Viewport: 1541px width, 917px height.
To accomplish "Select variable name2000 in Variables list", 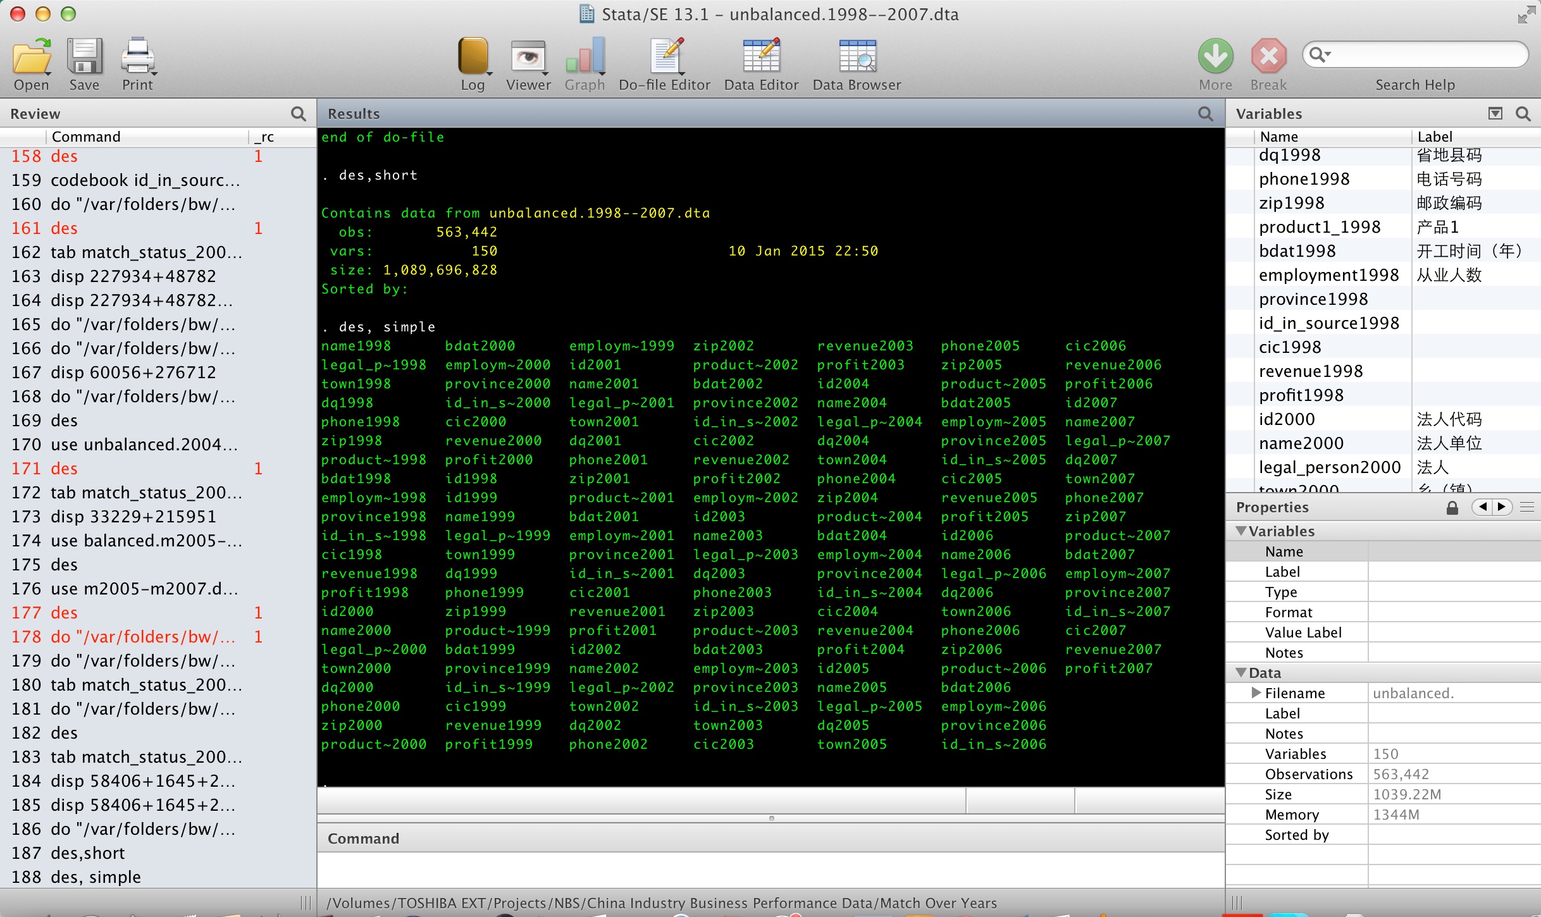I will click(x=1383, y=443).
